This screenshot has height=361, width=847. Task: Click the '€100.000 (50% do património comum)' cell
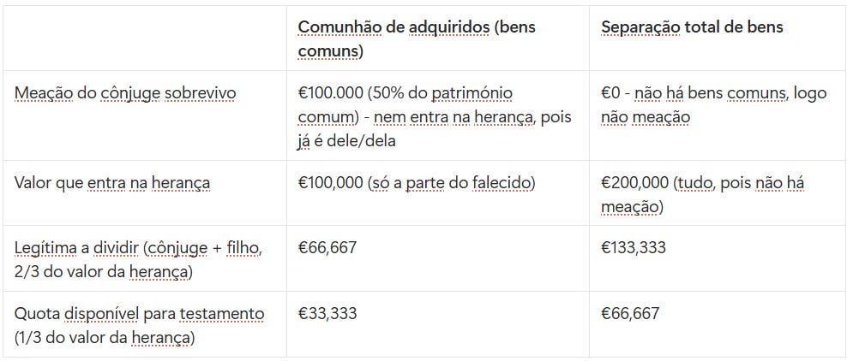point(435,117)
